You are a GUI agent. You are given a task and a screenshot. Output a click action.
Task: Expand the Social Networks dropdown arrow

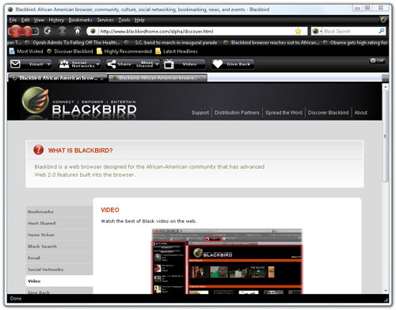click(x=97, y=64)
